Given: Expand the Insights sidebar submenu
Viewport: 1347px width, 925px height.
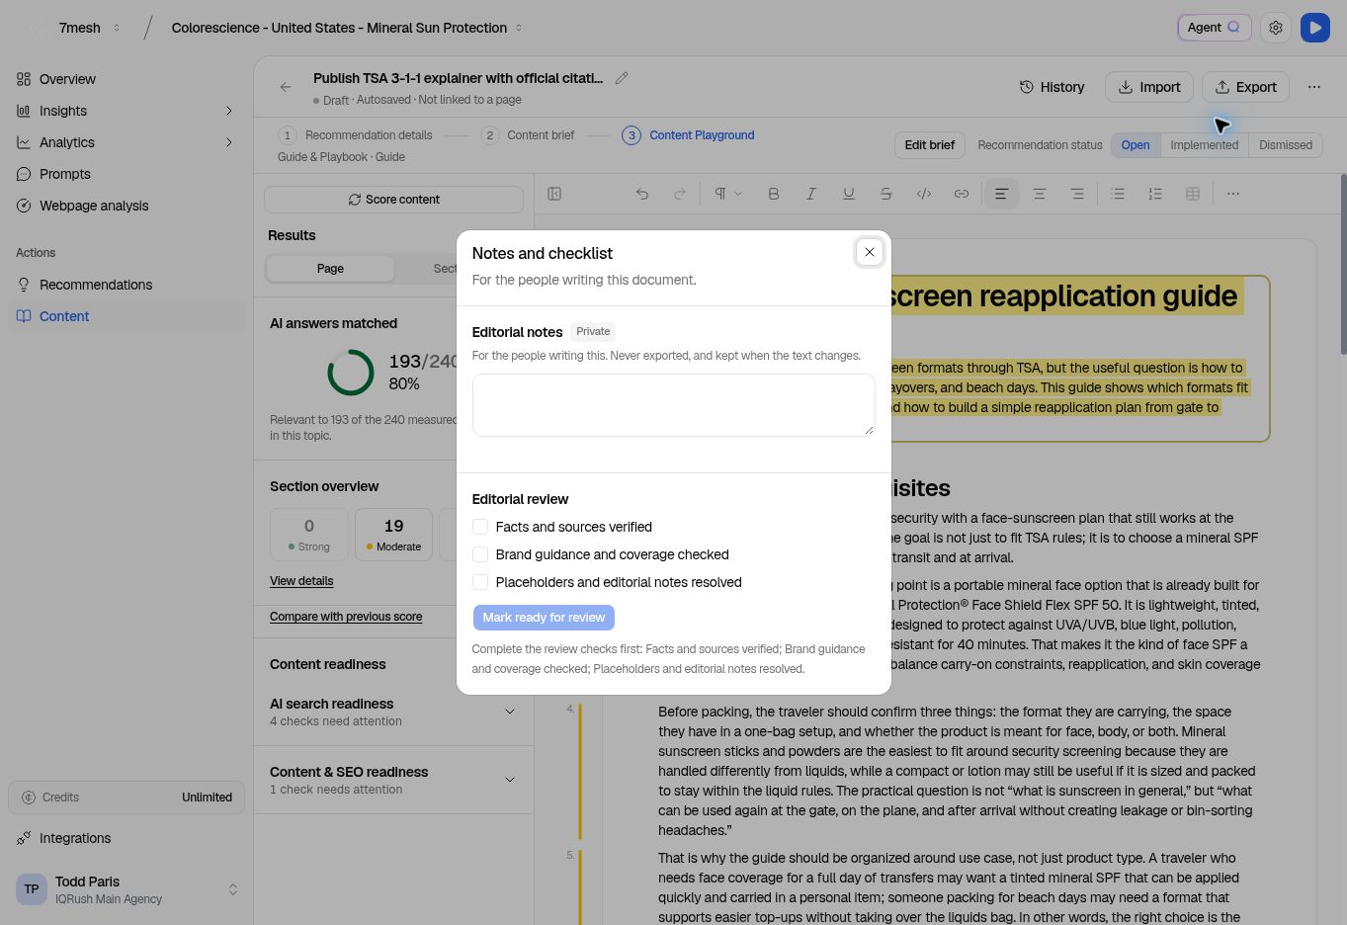Looking at the screenshot, I should pos(229,111).
